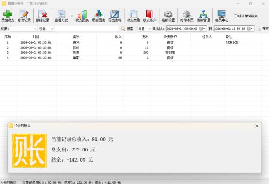Click the 收支账户 column header

(x=170, y=37)
